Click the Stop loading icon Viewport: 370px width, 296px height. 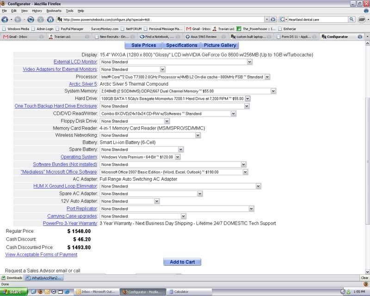(x=41, y=19)
